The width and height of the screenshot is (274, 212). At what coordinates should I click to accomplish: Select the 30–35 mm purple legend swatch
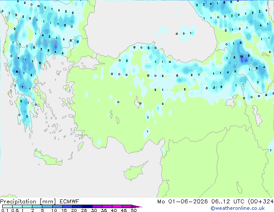click(x=97, y=206)
